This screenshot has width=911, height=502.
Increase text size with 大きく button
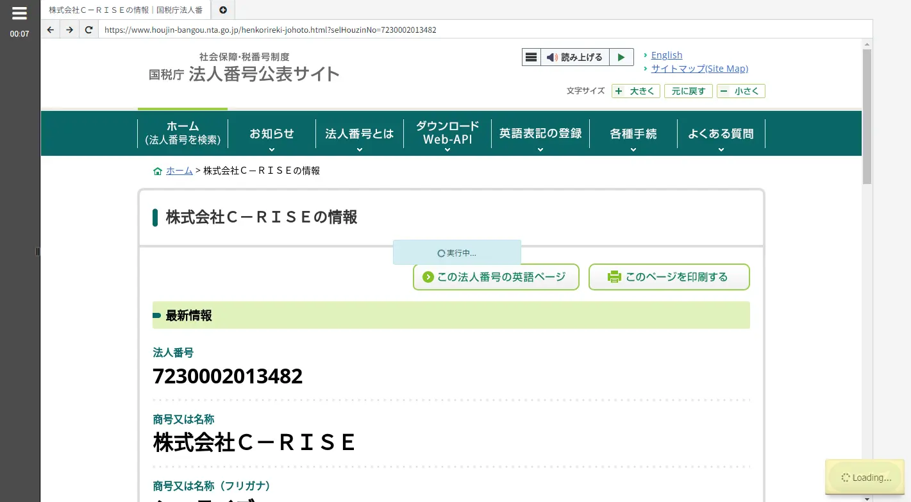point(636,91)
